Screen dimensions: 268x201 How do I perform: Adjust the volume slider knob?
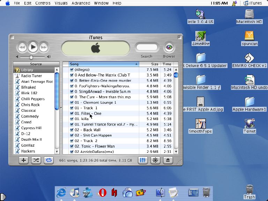pyautogui.click(x=31, y=57)
